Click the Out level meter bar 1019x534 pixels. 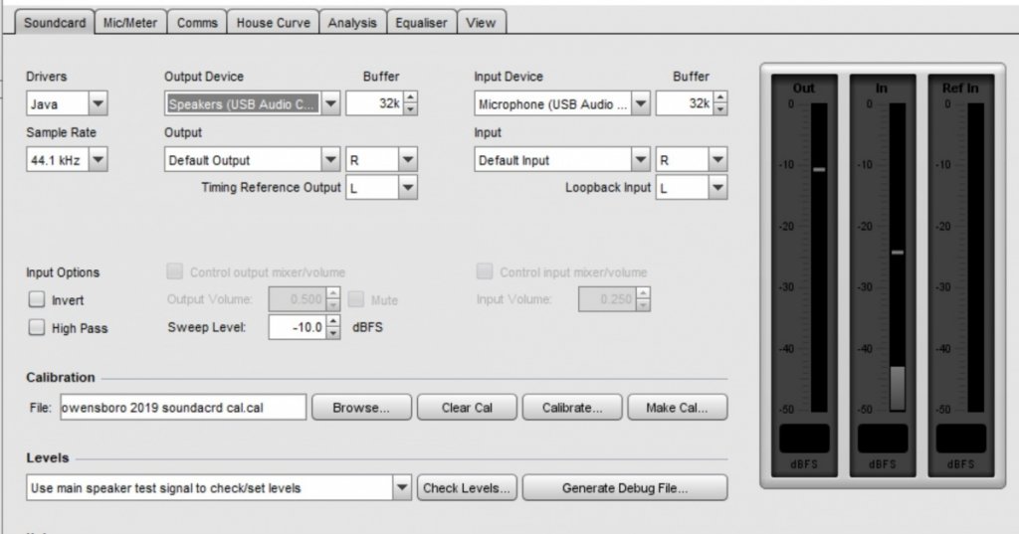[819, 258]
